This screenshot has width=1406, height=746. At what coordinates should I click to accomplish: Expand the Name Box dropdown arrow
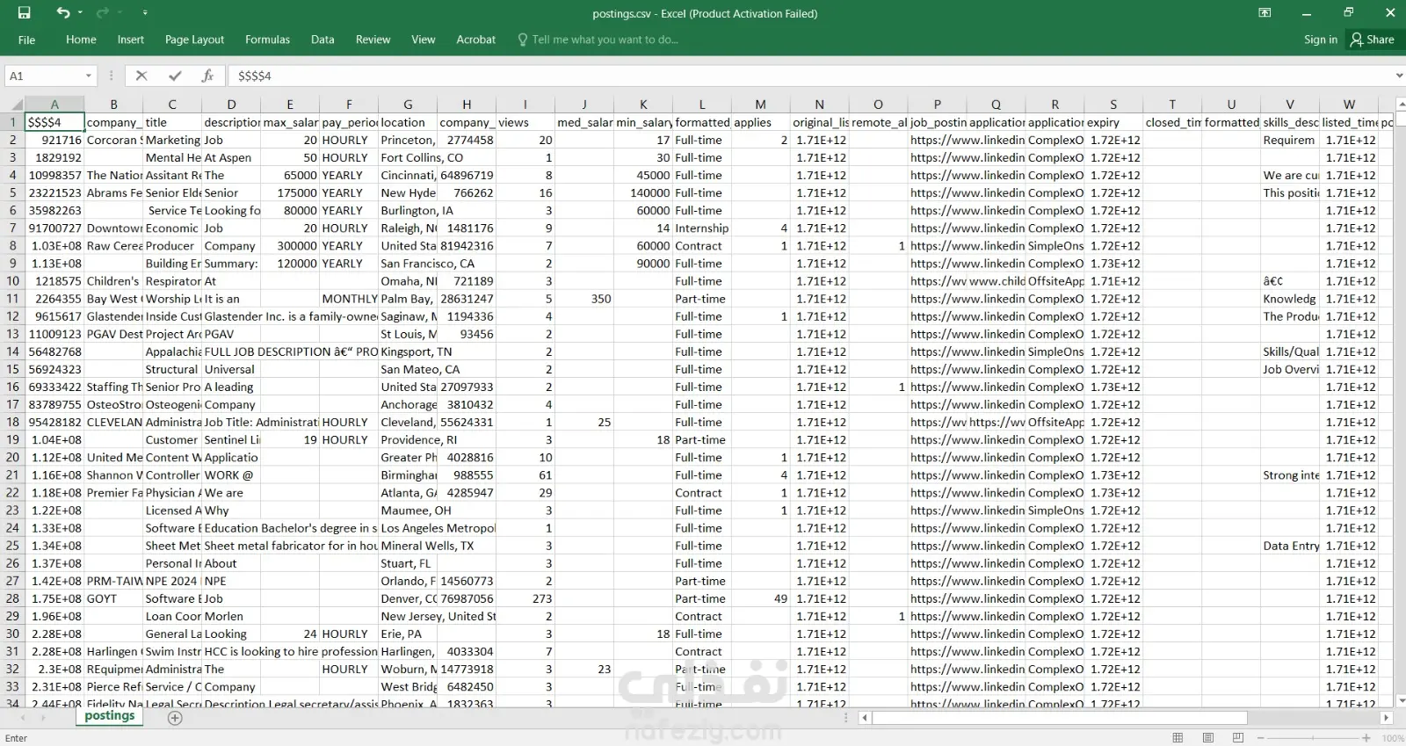pyautogui.click(x=89, y=76)
